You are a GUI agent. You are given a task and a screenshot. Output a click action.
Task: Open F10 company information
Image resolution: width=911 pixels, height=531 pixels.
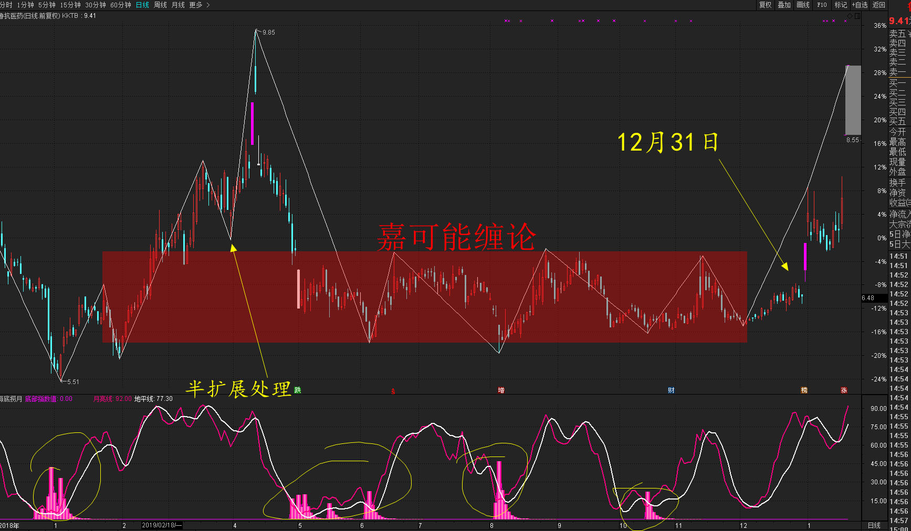pyautogui.click(x=822, y=5)
